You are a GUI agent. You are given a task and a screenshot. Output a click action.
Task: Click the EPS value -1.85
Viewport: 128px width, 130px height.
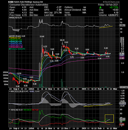(x=59, y=10)
